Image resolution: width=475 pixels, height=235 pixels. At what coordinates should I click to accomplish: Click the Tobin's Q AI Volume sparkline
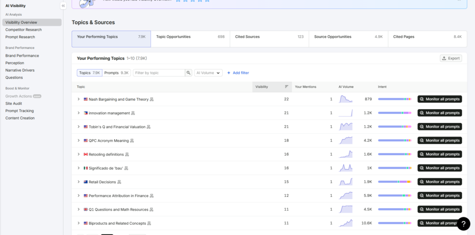click(346, 126)
